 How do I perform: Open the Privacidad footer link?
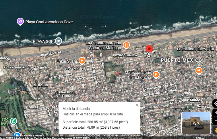135,138
